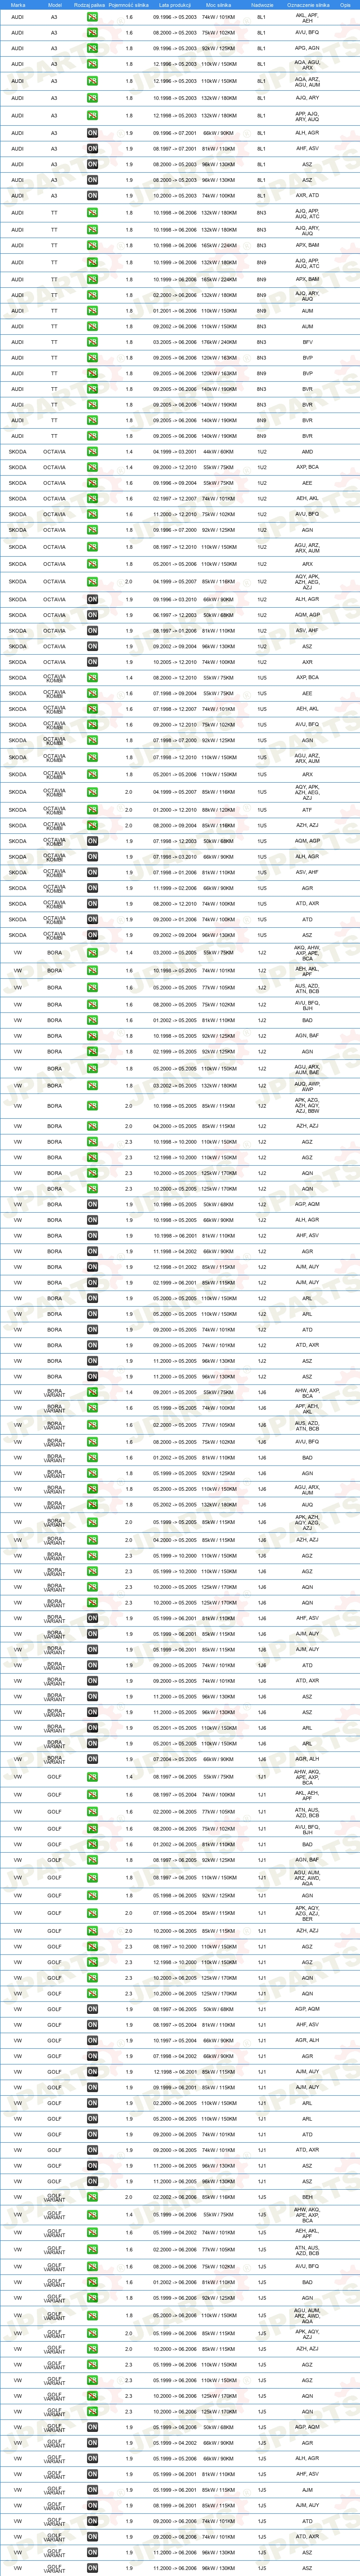This screenshot has width=360, height=2576.
Task: Select engine code ATF in Octavia Kombi row
Action: (307, 810)
